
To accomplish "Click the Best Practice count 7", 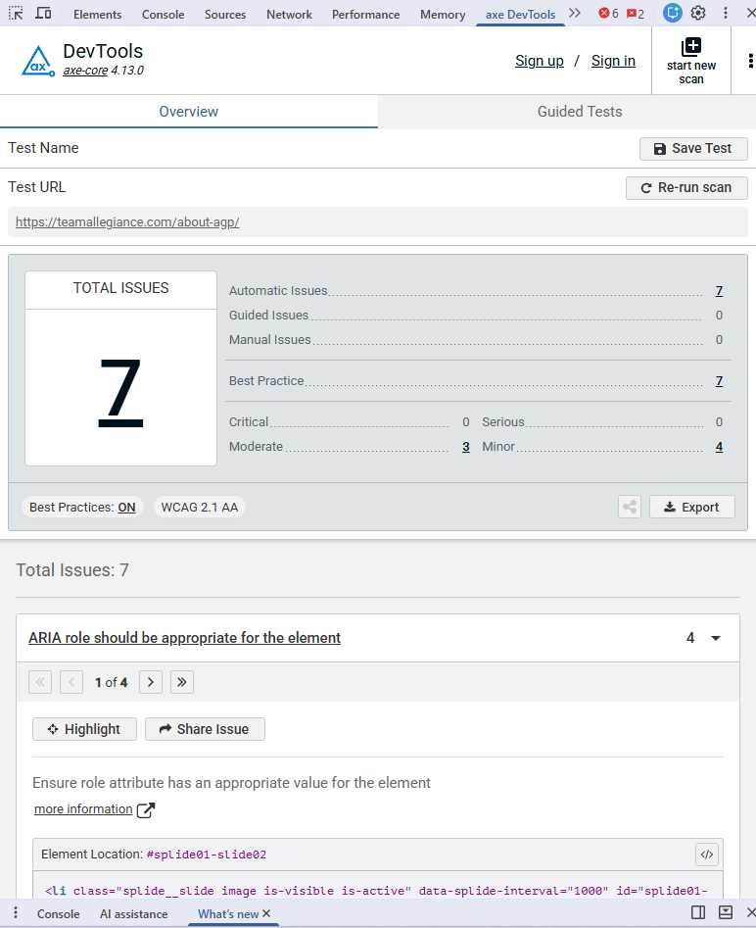I will pyautogui.click(x=720, y=381).
